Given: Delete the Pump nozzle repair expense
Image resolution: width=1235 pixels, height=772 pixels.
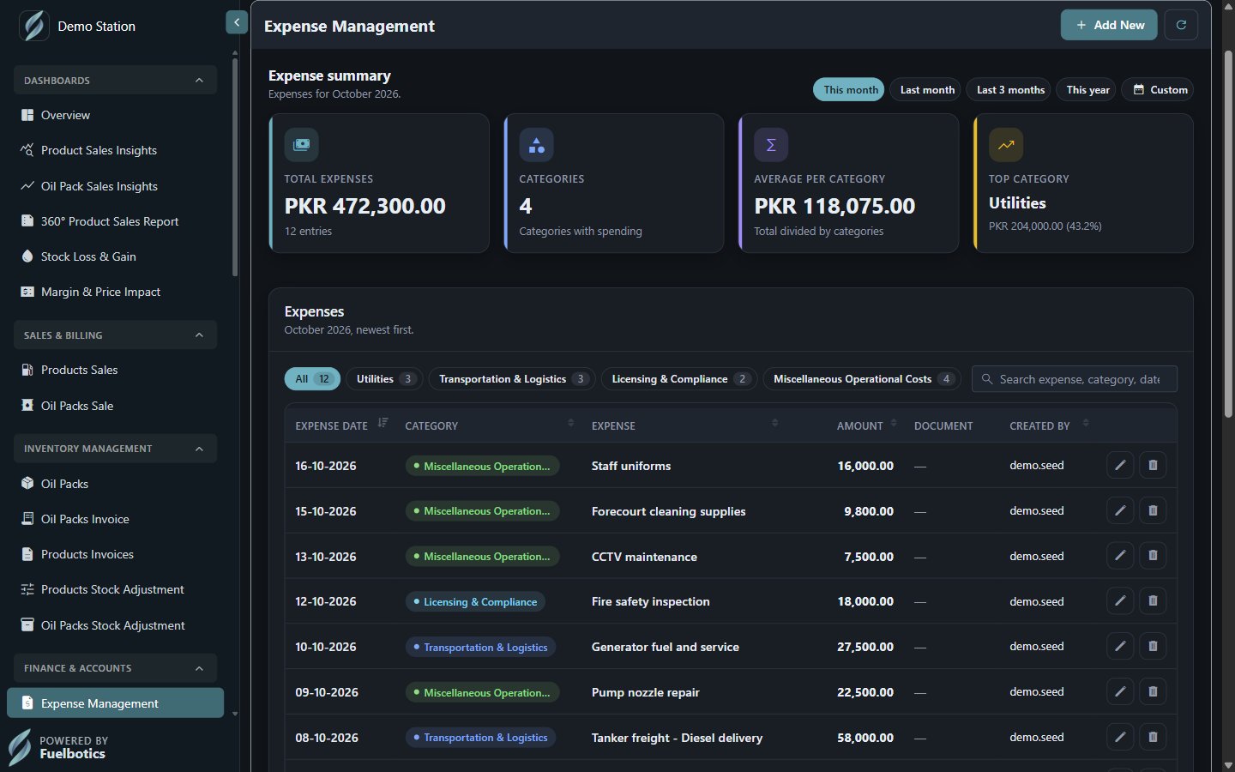Looking at the screenshot, I should 1153,691.
